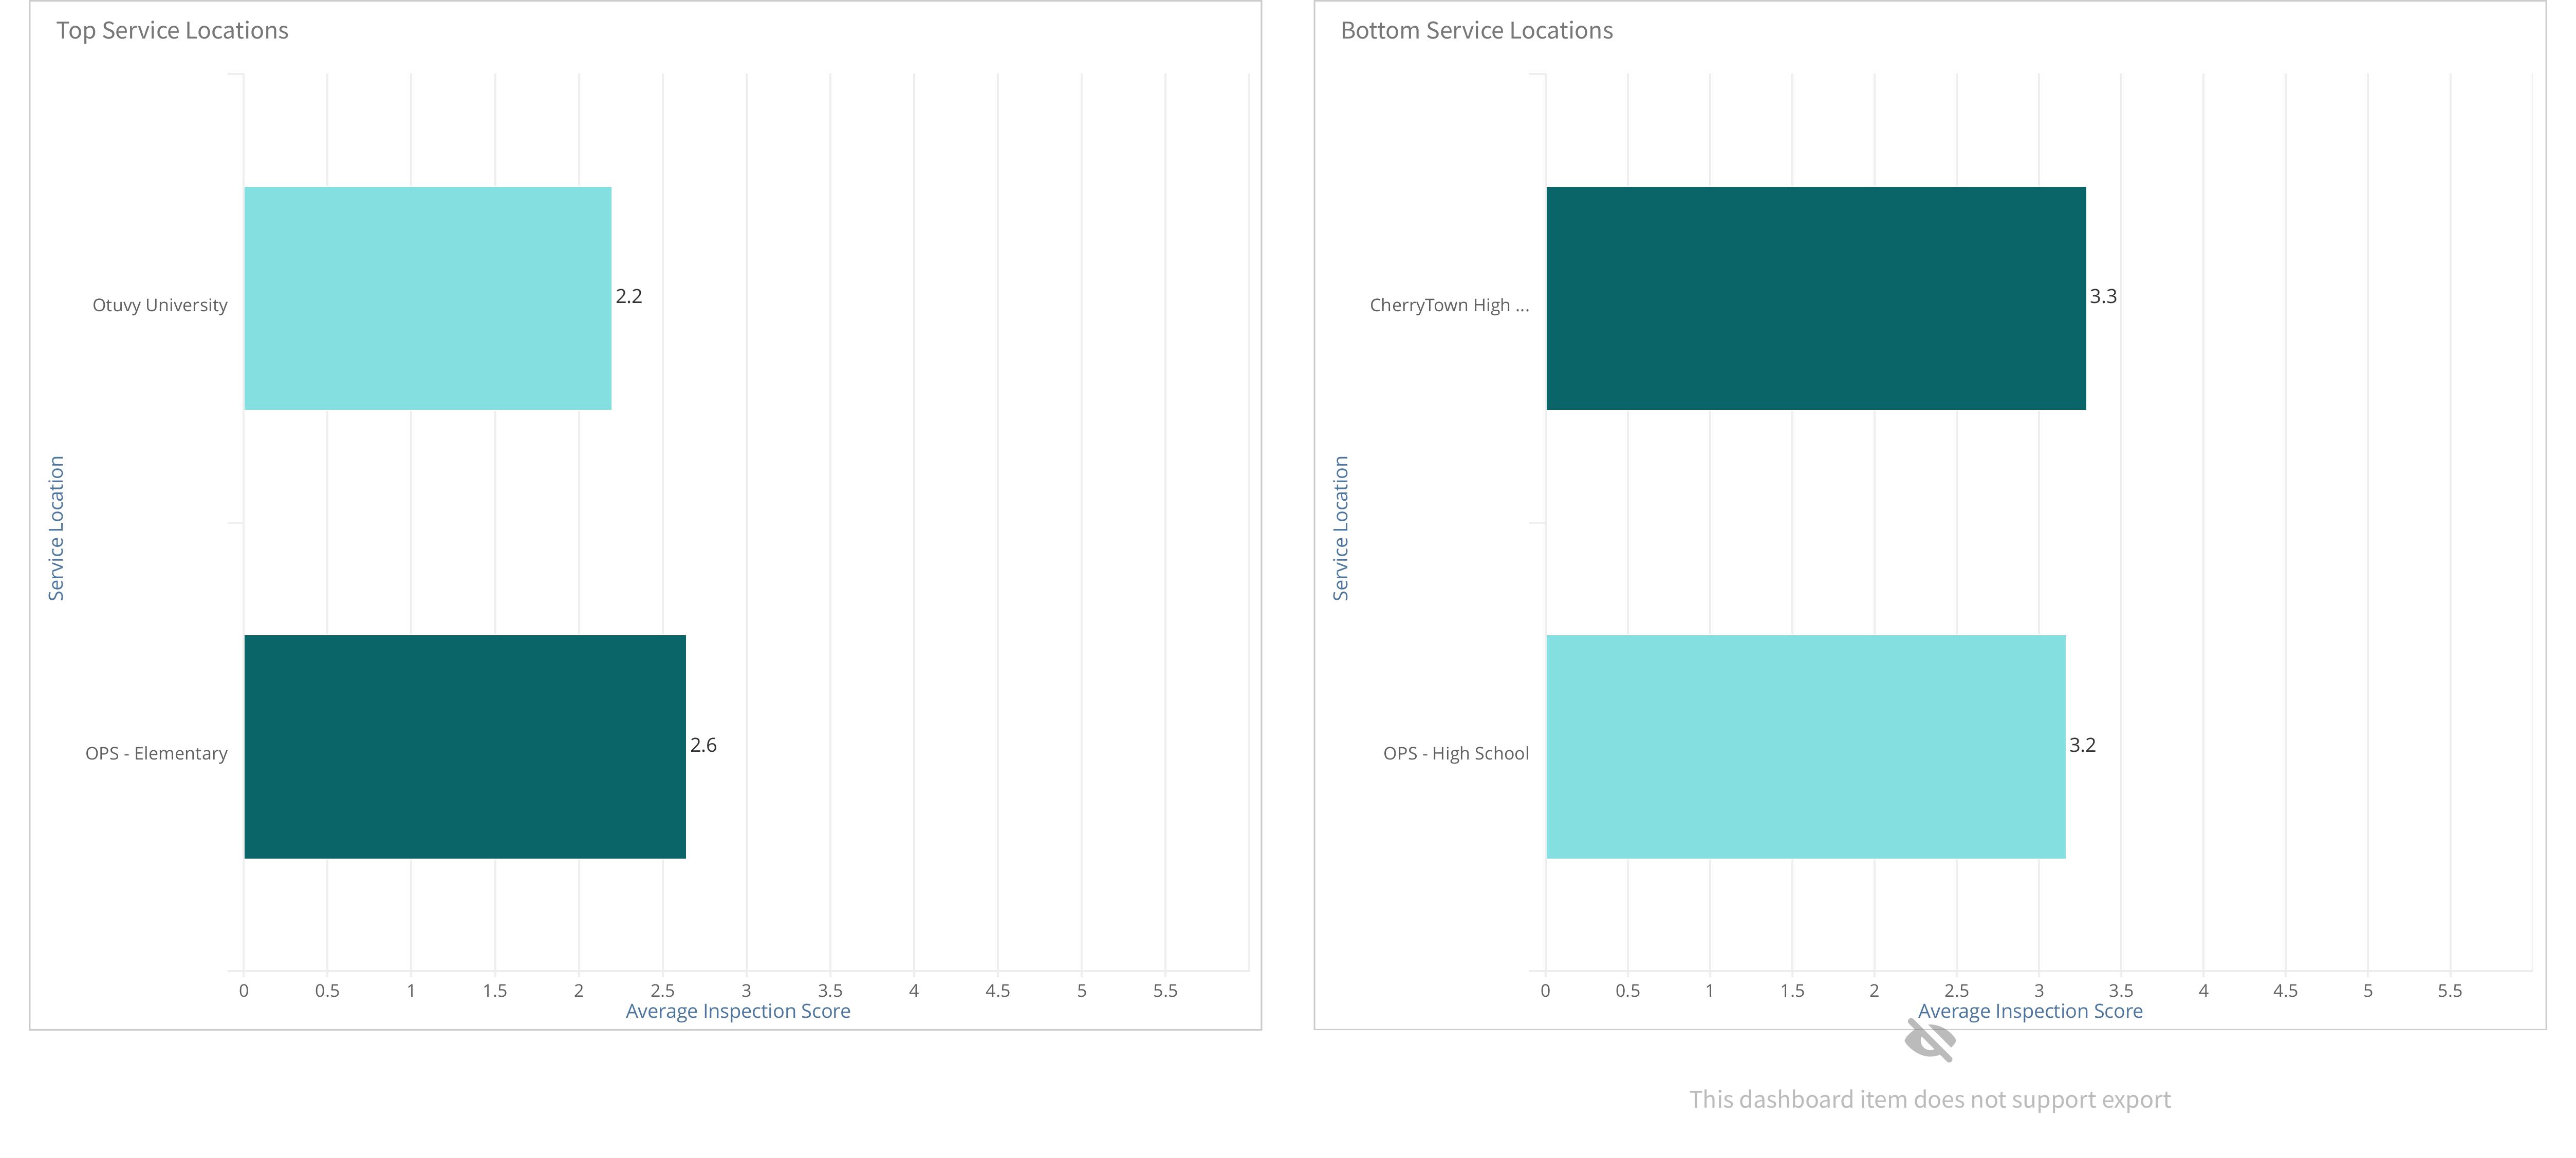
Task: Click the OPS - High School label
Action: (1456, 753)
